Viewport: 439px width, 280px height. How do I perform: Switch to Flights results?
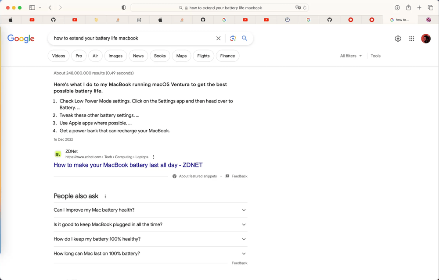(203, 56)
